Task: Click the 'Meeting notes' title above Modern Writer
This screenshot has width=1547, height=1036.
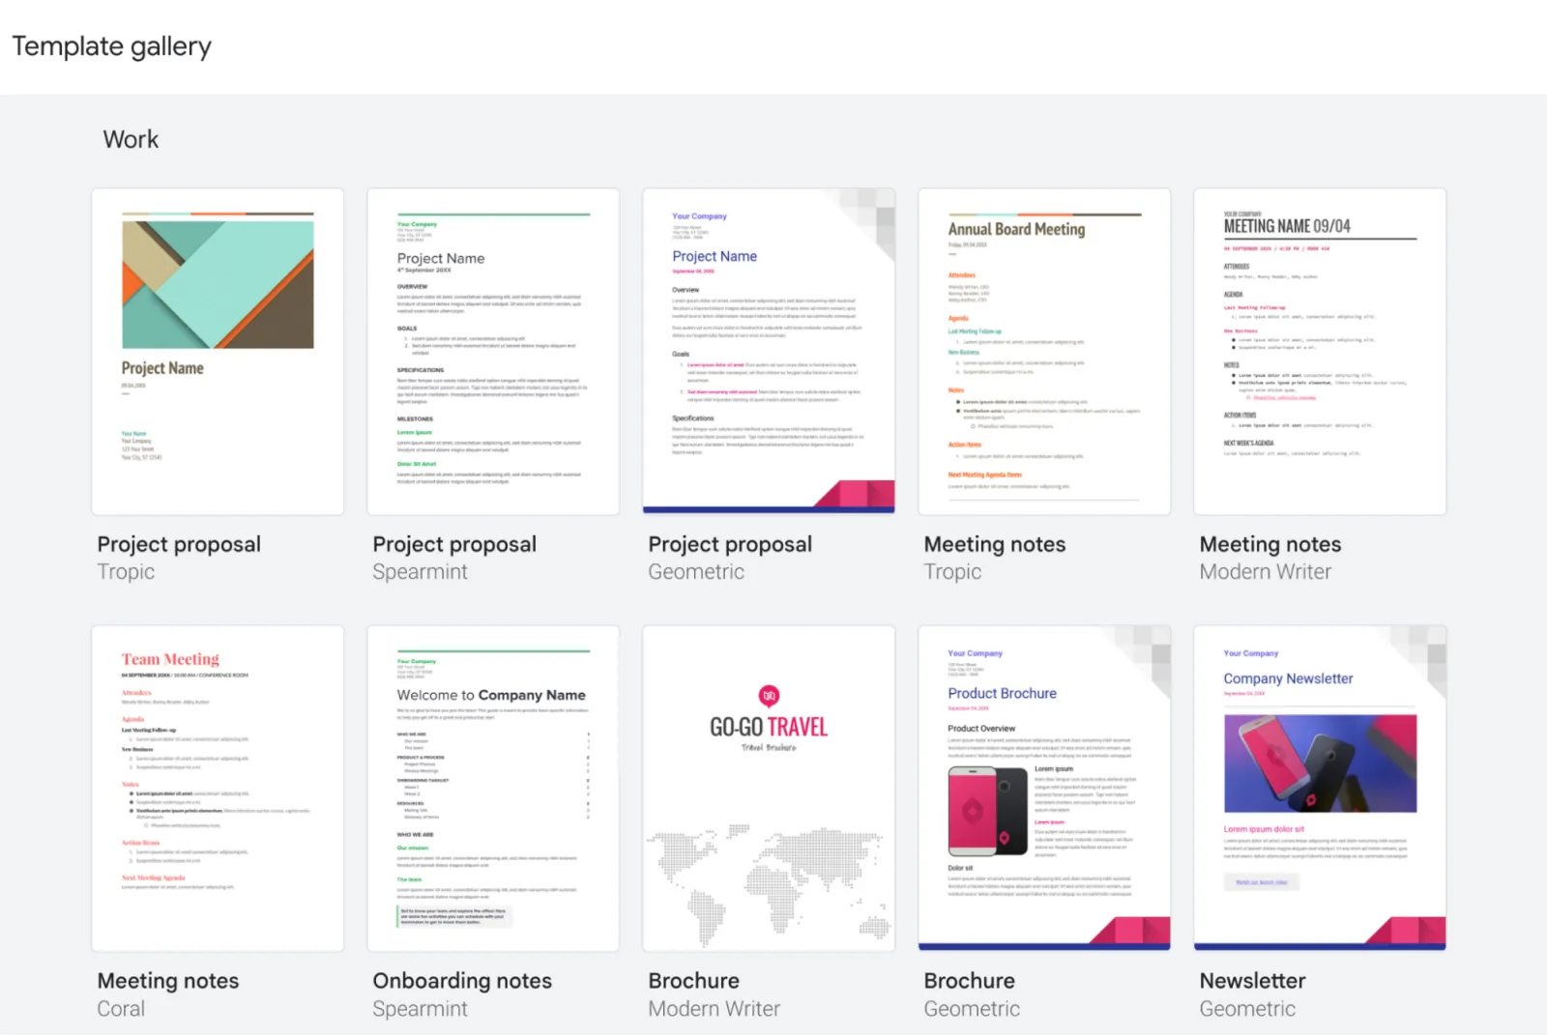Action: 1270,544
